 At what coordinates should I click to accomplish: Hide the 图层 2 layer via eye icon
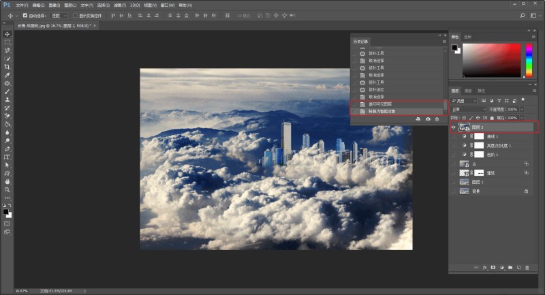(x=454, y=127)
